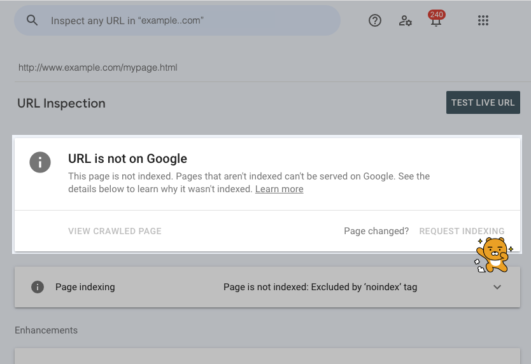Viewport: 531px width, 364px height.
Task: Open users and settings icon
Action: (405, 20)
